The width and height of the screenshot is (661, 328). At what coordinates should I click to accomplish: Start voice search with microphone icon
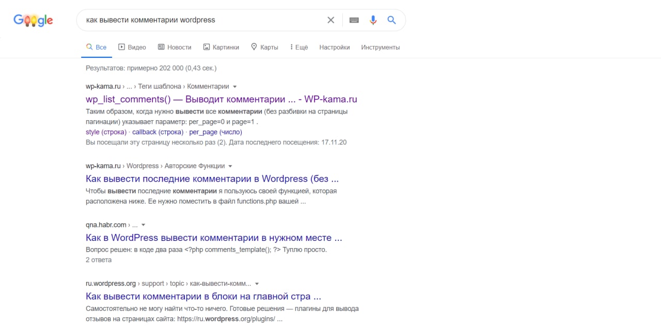pyautogui.click(x=373, y=20)
